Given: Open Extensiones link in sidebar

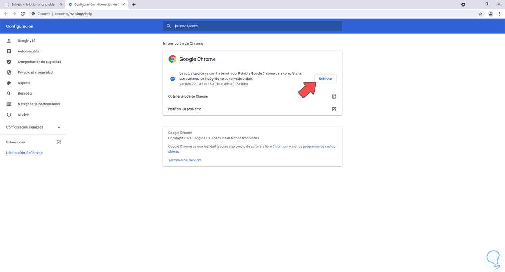Looking at the screenshot, I should tap(16, 142).
